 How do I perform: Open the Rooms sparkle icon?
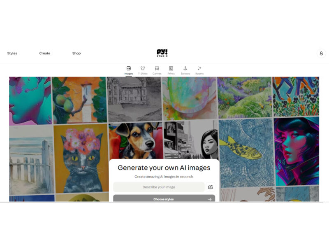(x=199, y=68)
